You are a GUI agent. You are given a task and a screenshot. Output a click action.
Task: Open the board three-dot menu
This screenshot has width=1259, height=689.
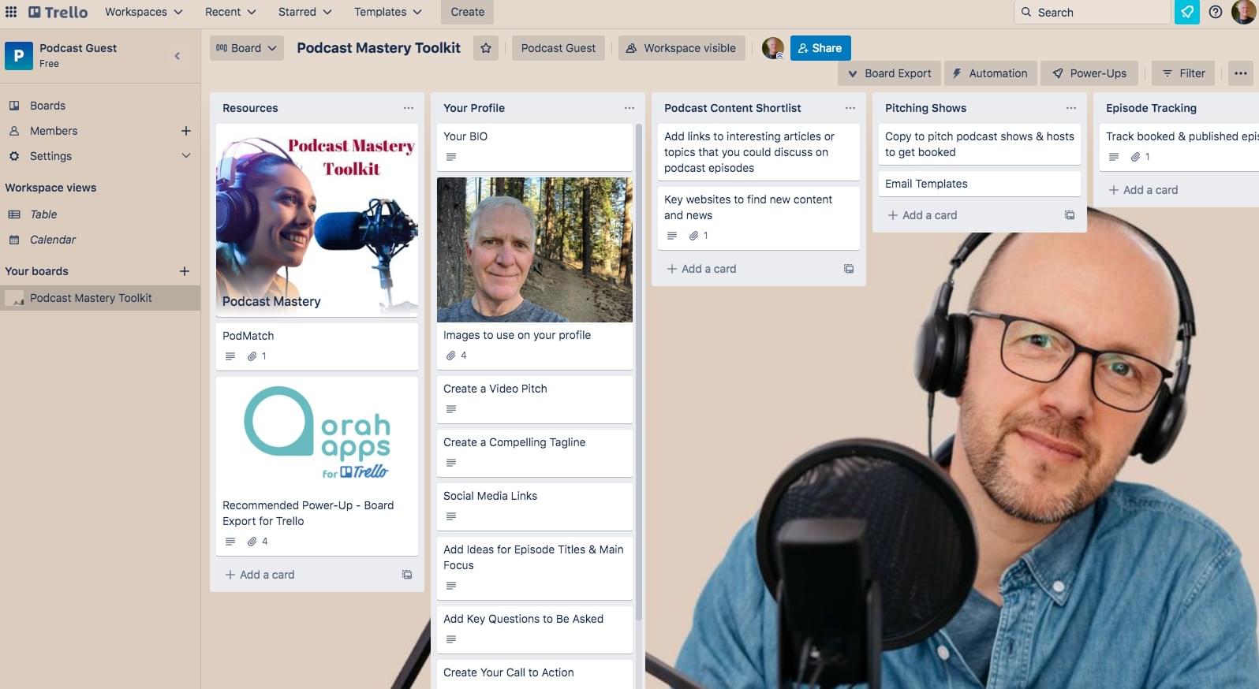coord(1240,73)
